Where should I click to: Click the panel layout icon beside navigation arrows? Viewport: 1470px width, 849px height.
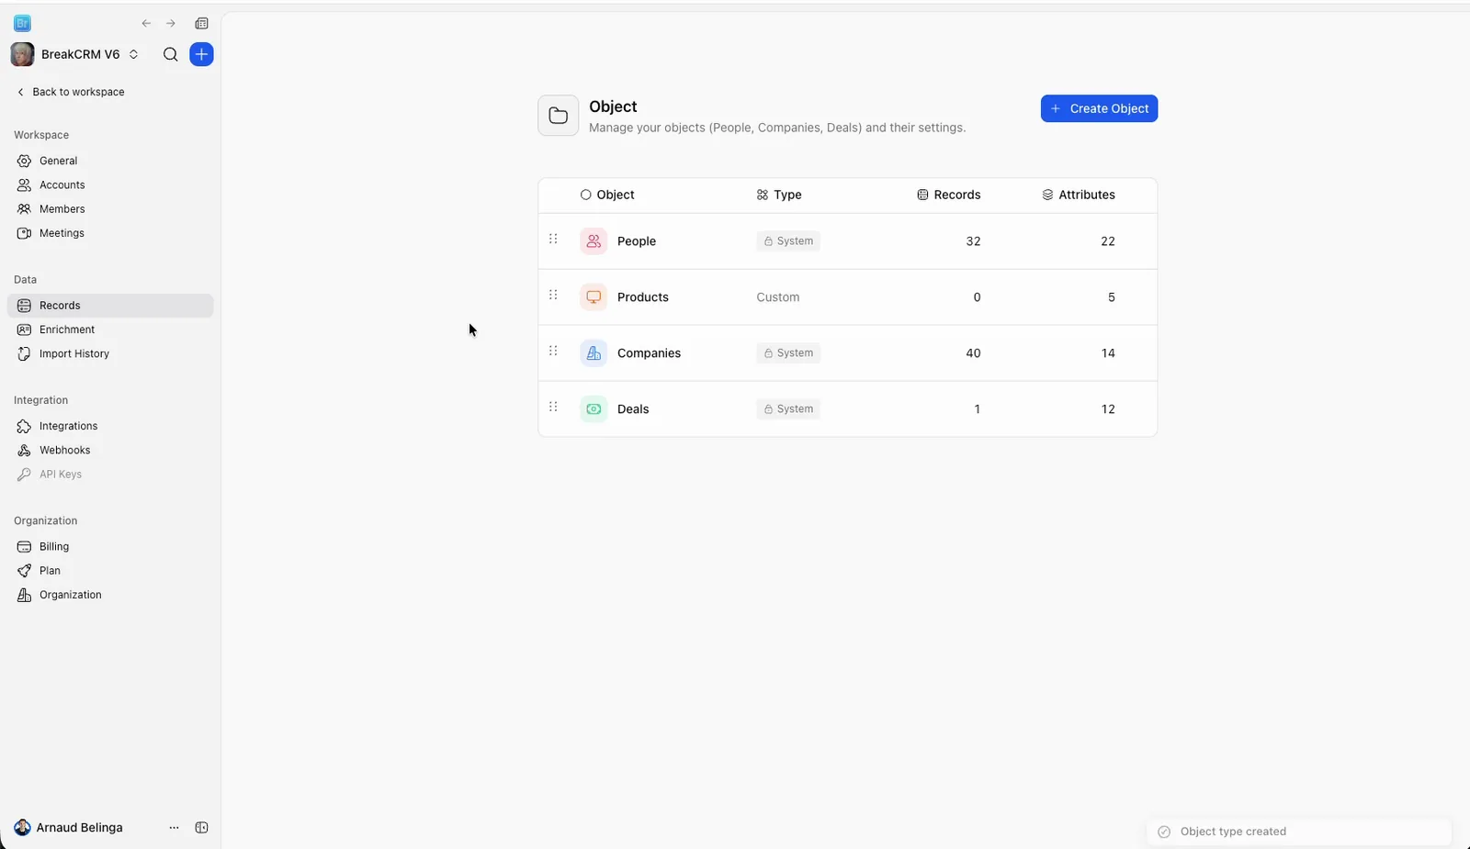tap(202, 23)
